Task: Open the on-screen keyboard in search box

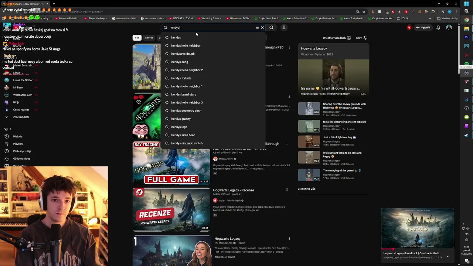Action: coord(257,28)
